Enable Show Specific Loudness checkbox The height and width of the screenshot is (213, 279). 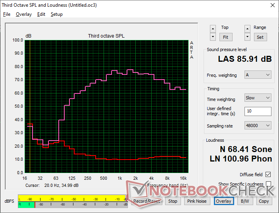tap(268, 184)
